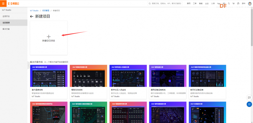Click 新建空白项目 card label
253x123 pixels.
pos(49,41)
